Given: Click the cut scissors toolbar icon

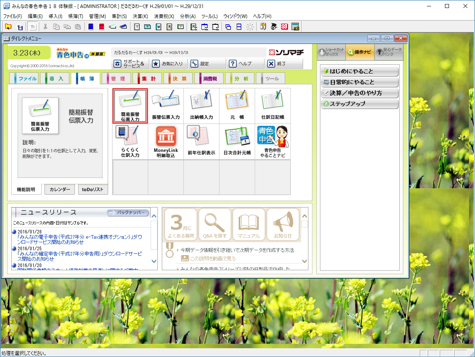Looking at the screenshot, I should point(45,27).
